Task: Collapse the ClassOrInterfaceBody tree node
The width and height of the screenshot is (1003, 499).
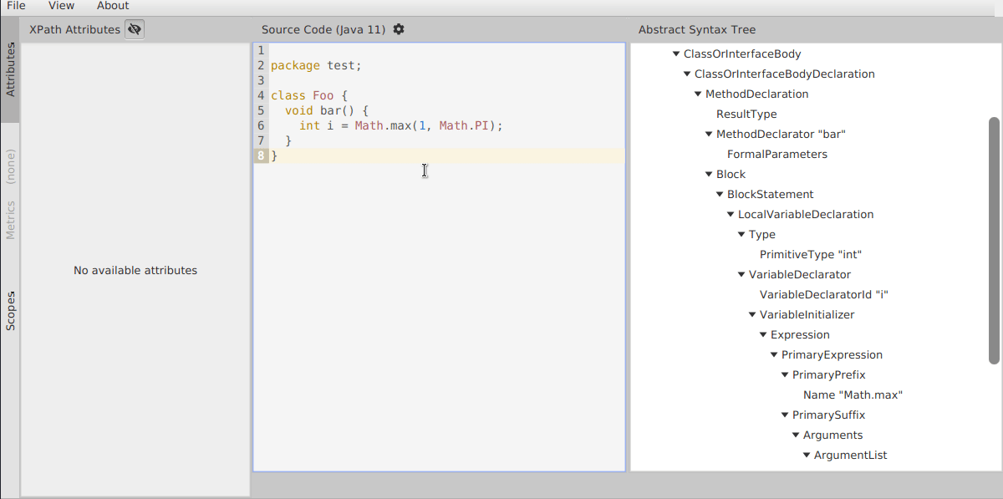Action: (x=676, y=54)
